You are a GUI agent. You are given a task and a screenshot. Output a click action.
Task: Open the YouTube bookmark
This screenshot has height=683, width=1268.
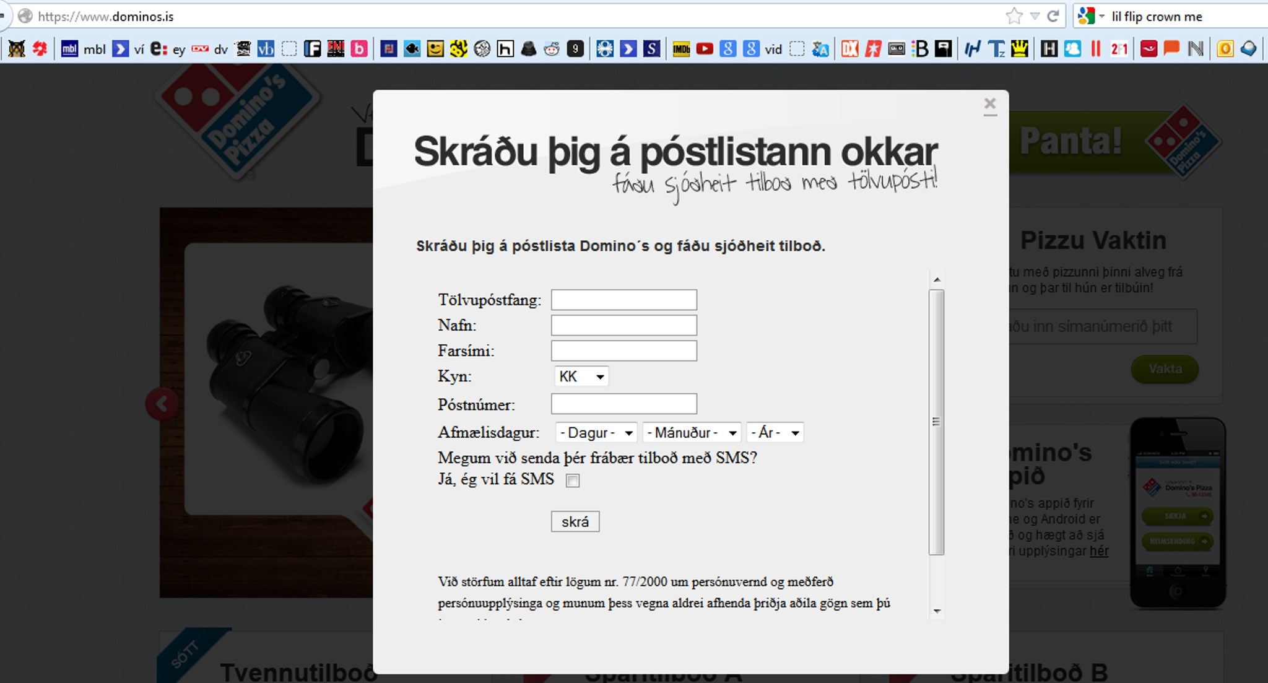pyautogui.click(x=705, y=49)
